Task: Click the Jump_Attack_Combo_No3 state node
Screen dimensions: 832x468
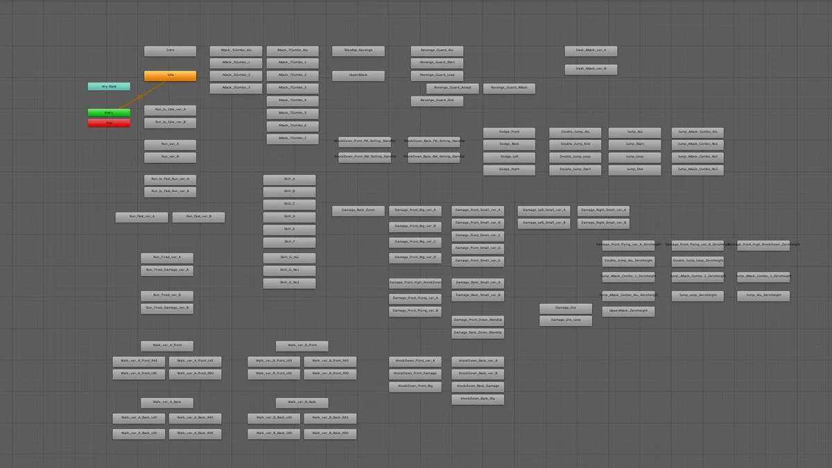Action: (x=697, y=169)
